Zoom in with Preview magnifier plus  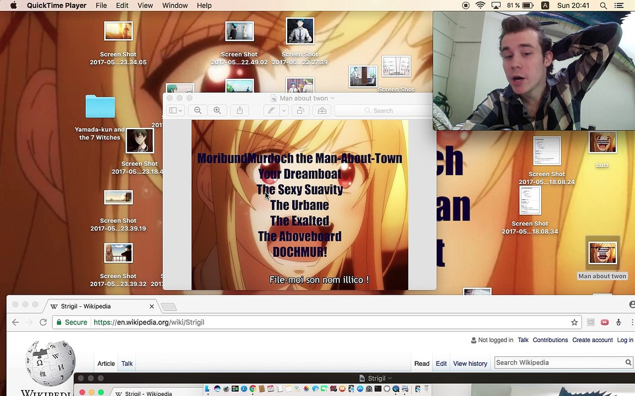(x=217, y=111)
